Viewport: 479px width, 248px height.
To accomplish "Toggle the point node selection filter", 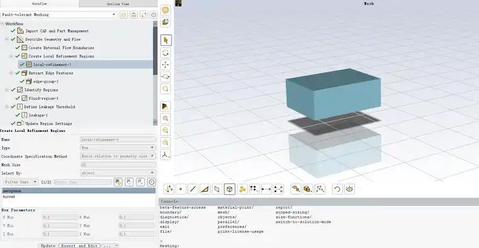I will pos(181,189).
